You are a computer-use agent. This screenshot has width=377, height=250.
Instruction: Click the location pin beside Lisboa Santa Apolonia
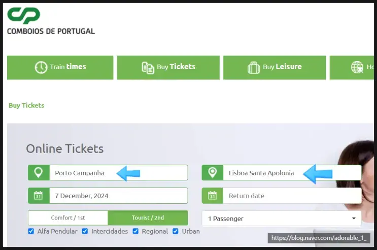coord(212,172)
